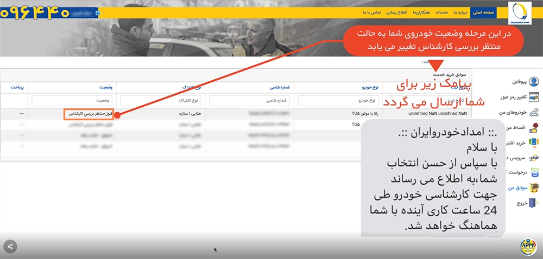Click the نوع خودرو filter input field
The height and width of the screenshot is (259, 543).
tap(338, 101)
